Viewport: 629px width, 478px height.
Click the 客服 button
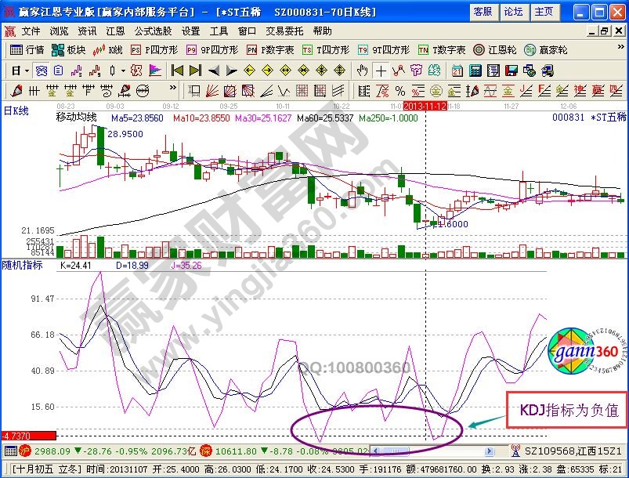click(483, 12)
